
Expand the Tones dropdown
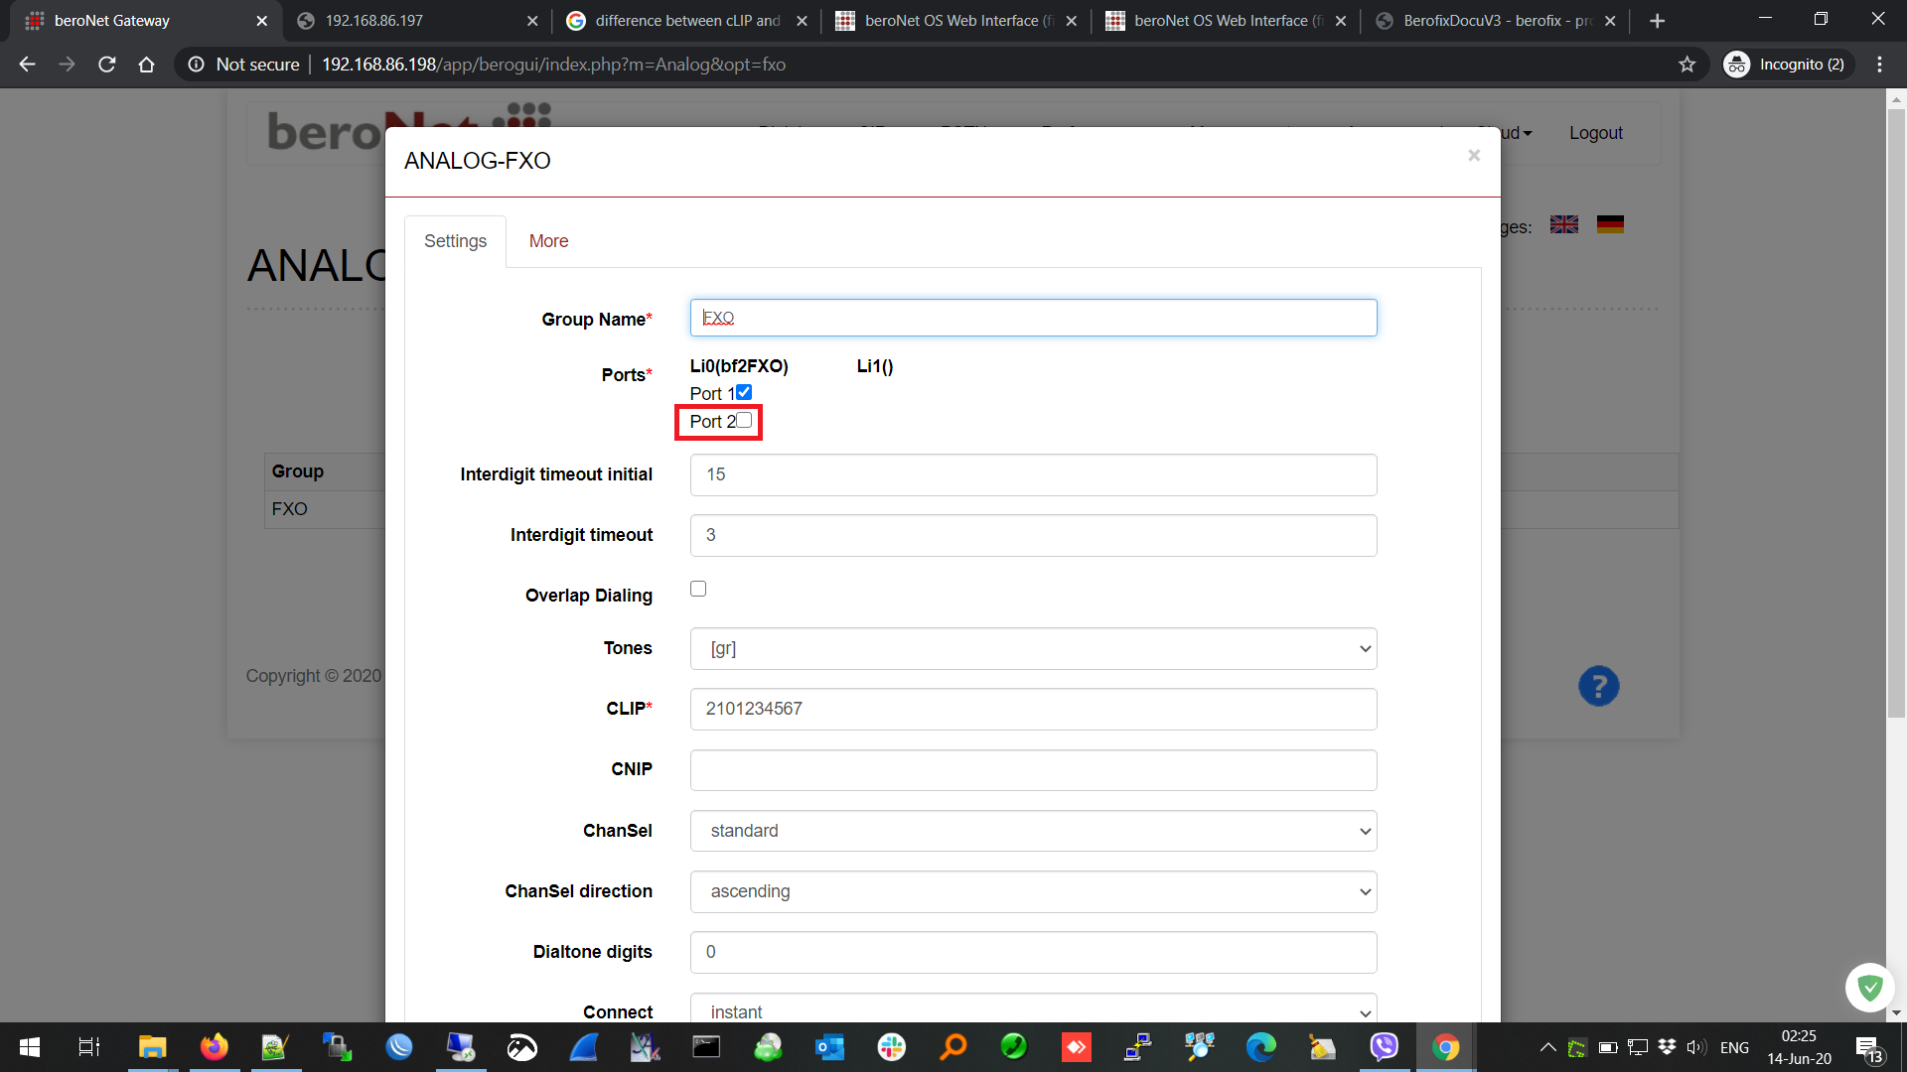tap(1033, 648)
